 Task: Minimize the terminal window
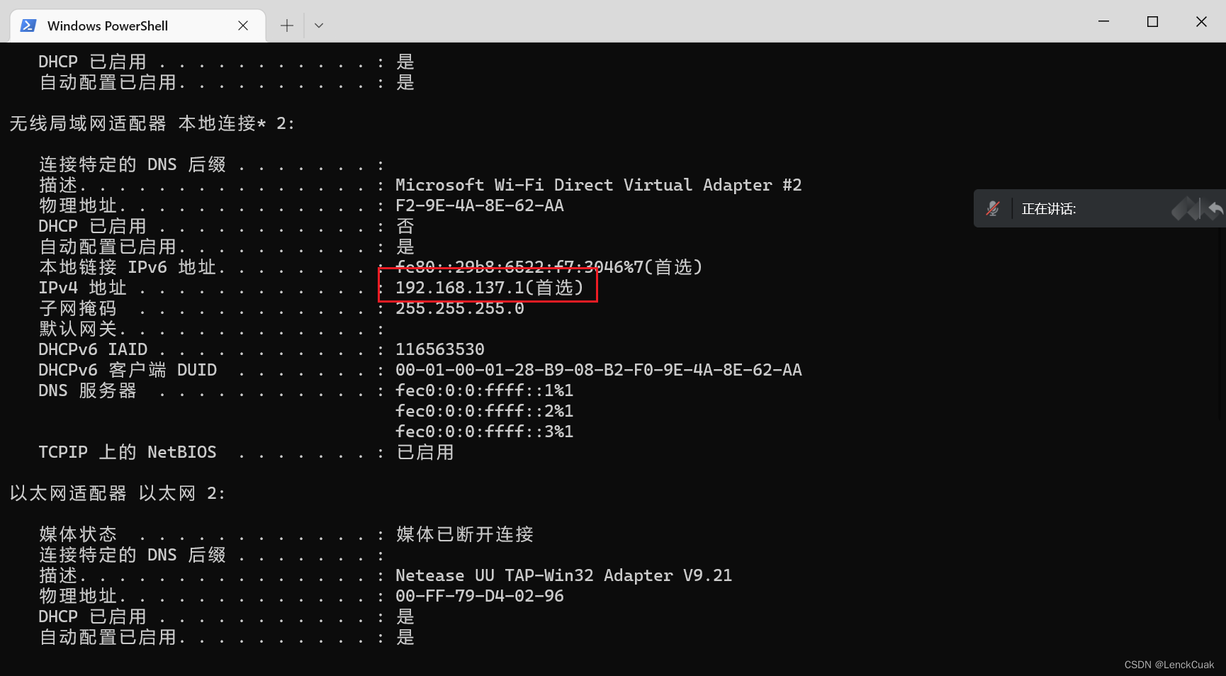pyautogui.click(x=1103, y=21)
